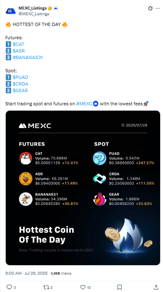Click the share upload icon
163x292 pixels.
tap(156, 287)
